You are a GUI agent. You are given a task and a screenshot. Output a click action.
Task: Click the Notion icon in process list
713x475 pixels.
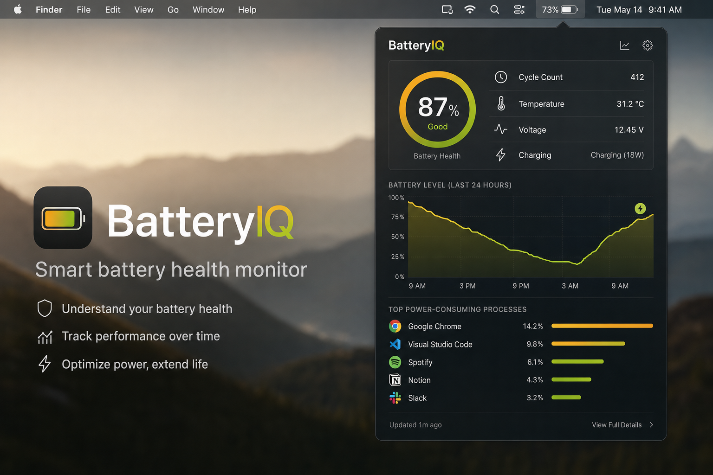click(x=395, y=380)
